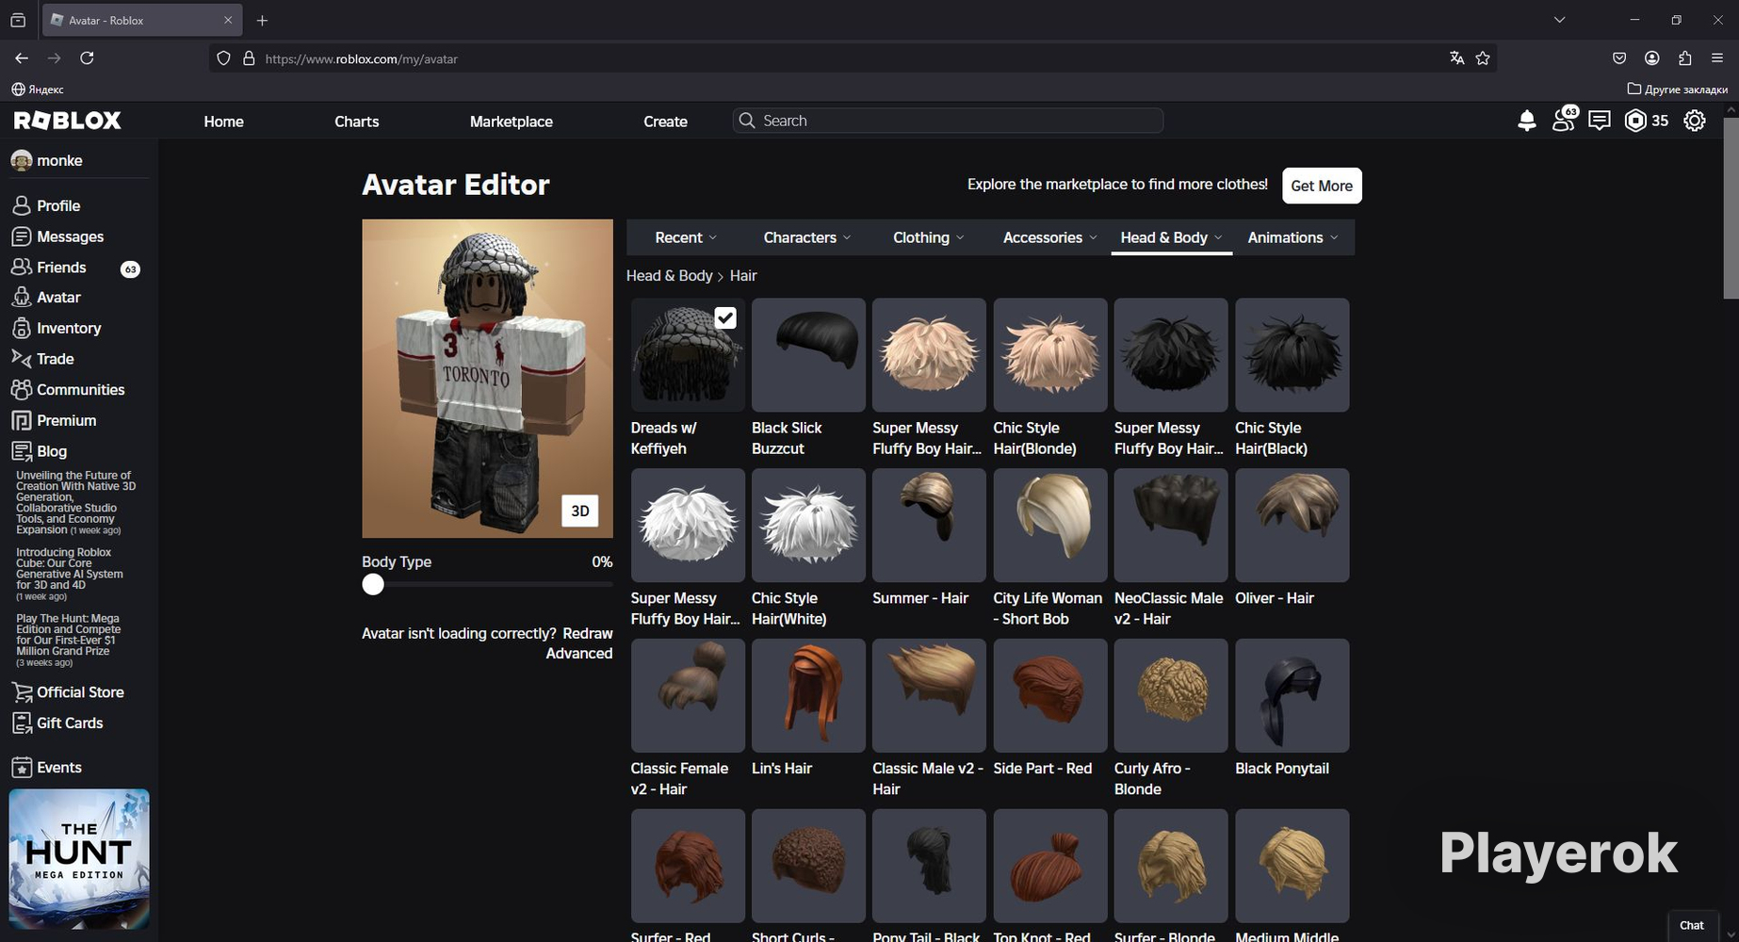This screenshot has height=942, width=1739.
Task: Select the Curly Afro - Blonde thumbnail
Action: click(x=1171, y=696)
